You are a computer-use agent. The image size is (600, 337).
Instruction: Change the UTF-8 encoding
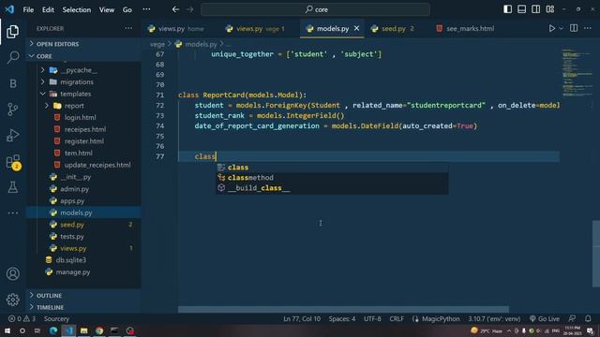(372, 318)
